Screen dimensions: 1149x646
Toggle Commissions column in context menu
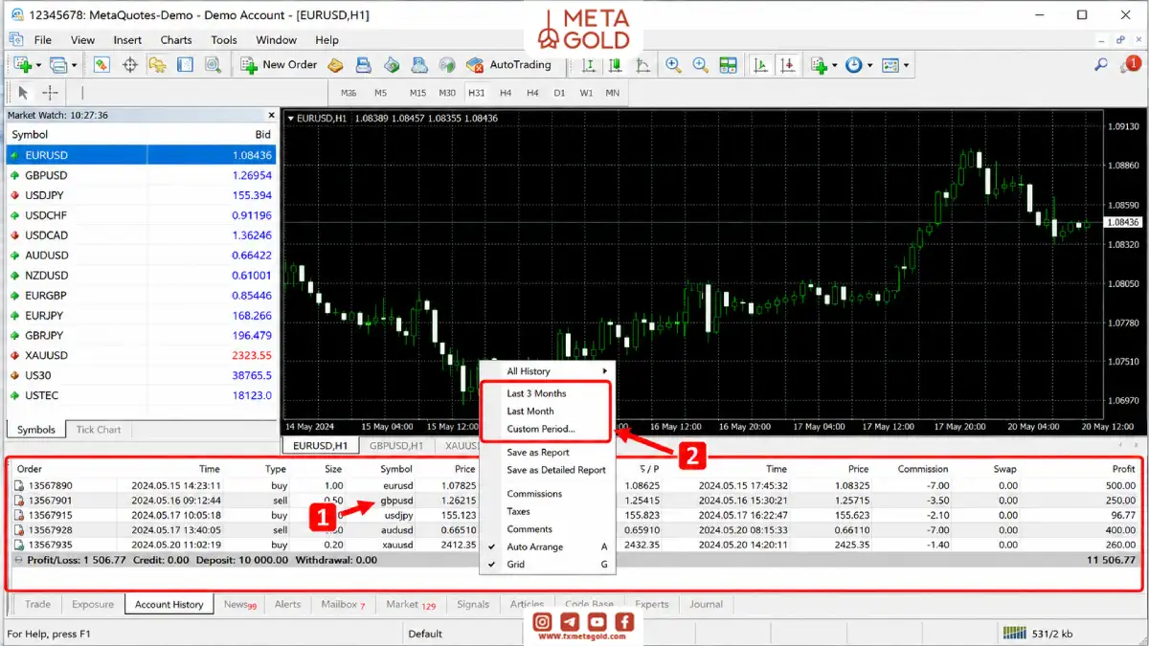(547, 494)
